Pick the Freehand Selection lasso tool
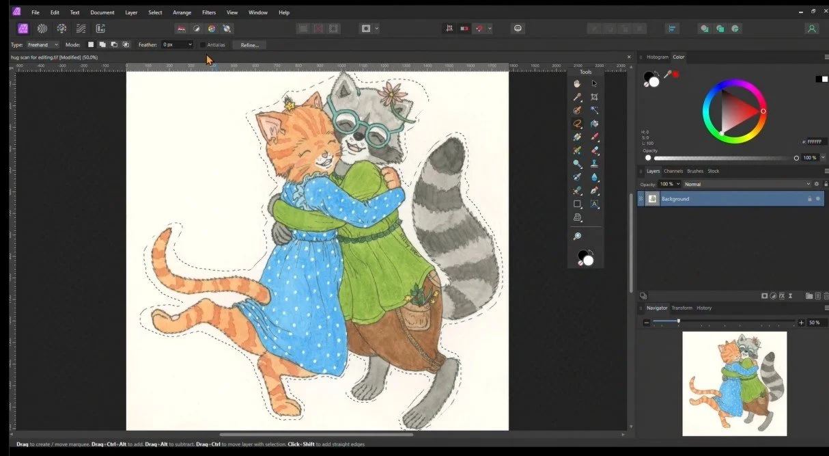The width and height of the screenshot is (829, 456). pyautogui.click(x=577, y=124)
